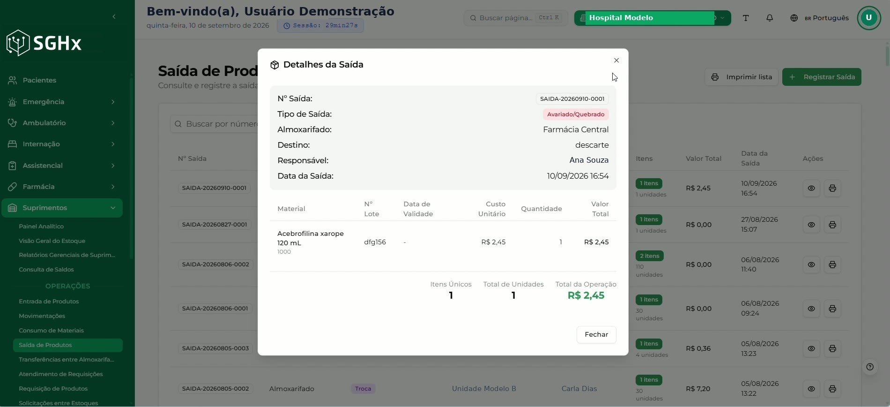Image resolution: width=890 pixels, height=407 pixels.
Task: Select Saída de Produtos item
Action: pyautogui.click(x=68, y=345)
